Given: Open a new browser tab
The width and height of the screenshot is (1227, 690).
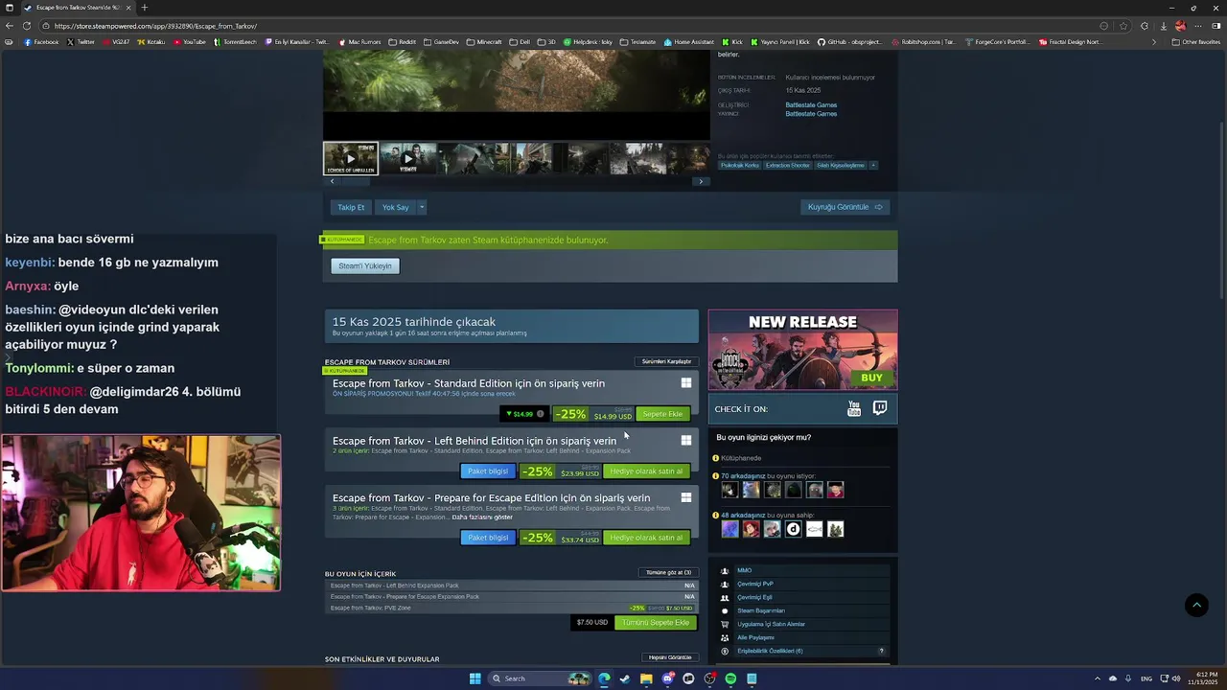Looking at the screenshot, I should tap(145, 8).
